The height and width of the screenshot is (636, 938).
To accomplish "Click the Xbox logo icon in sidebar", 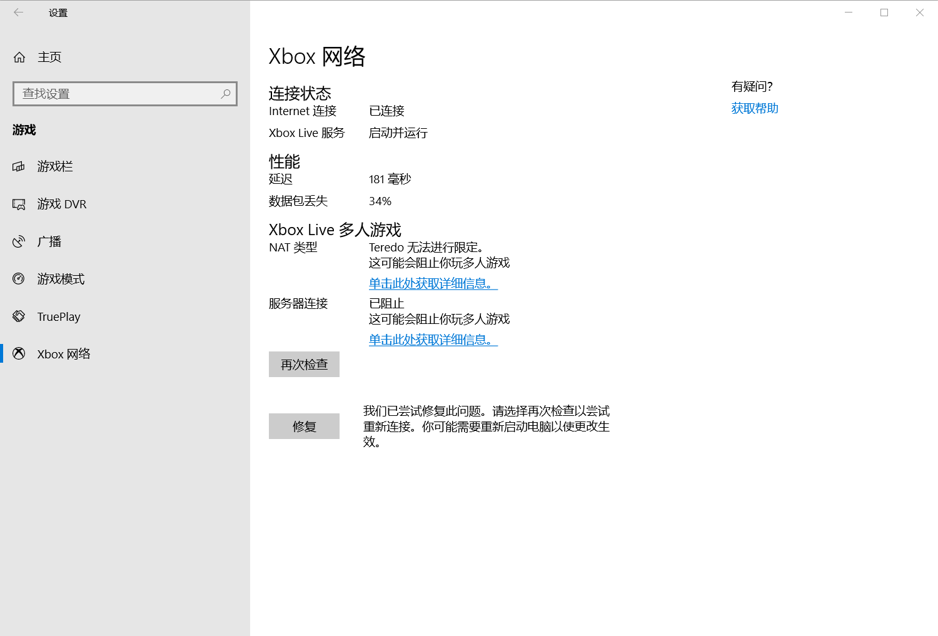I will [x=19, y=353].
